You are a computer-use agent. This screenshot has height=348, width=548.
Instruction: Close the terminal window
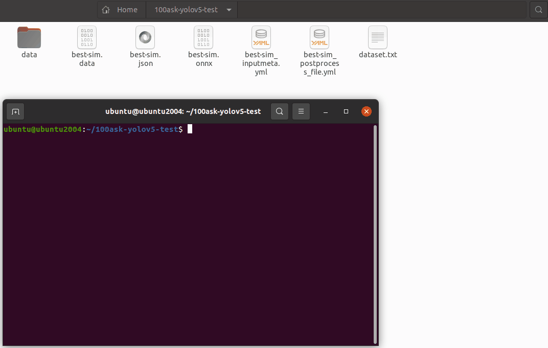point(366,111)
